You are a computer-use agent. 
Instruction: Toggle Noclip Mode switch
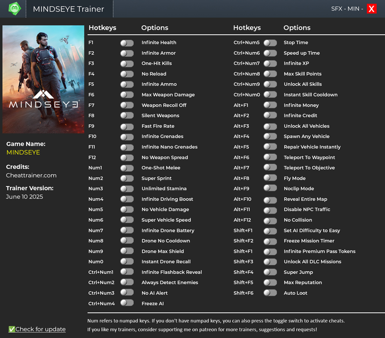point(271,188)
